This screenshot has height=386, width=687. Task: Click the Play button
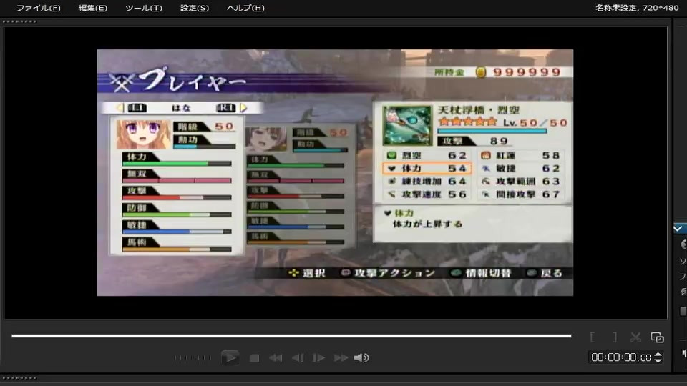click(x=230, y=357)
